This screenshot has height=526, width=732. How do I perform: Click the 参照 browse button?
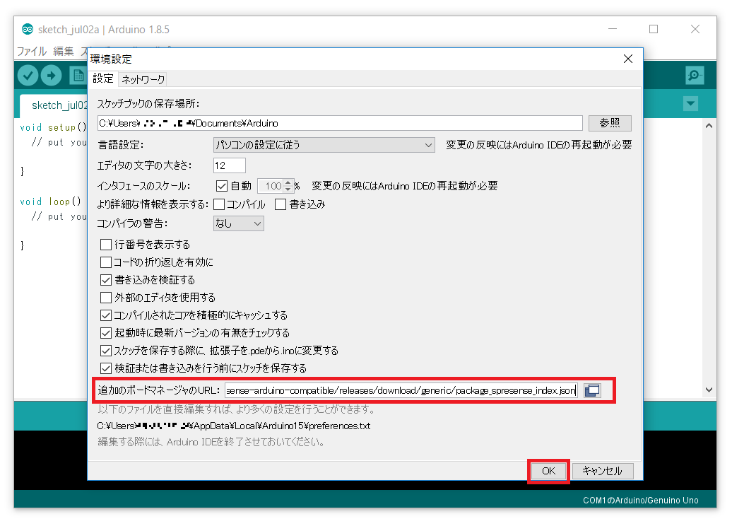(609, 123)
